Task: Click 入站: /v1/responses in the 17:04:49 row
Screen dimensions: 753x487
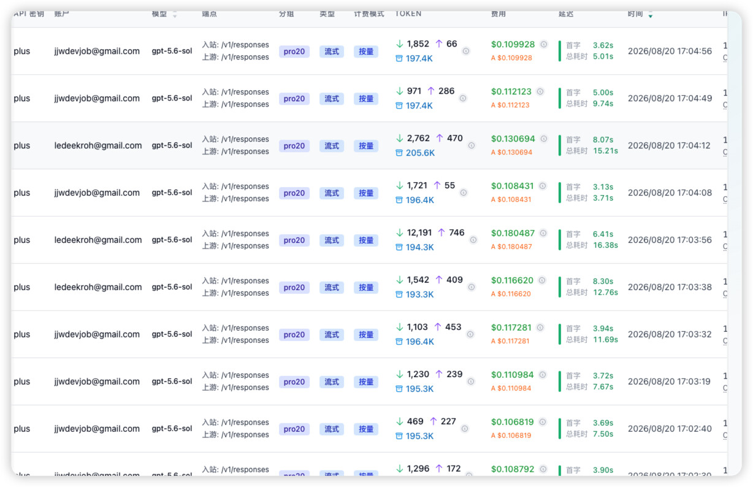Action: pyautogui.click(x=235, y=92)
